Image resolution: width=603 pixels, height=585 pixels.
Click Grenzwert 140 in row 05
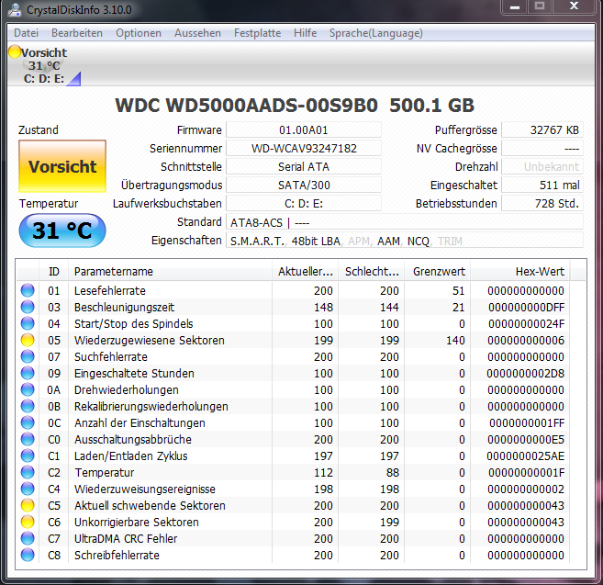(455, 340)
